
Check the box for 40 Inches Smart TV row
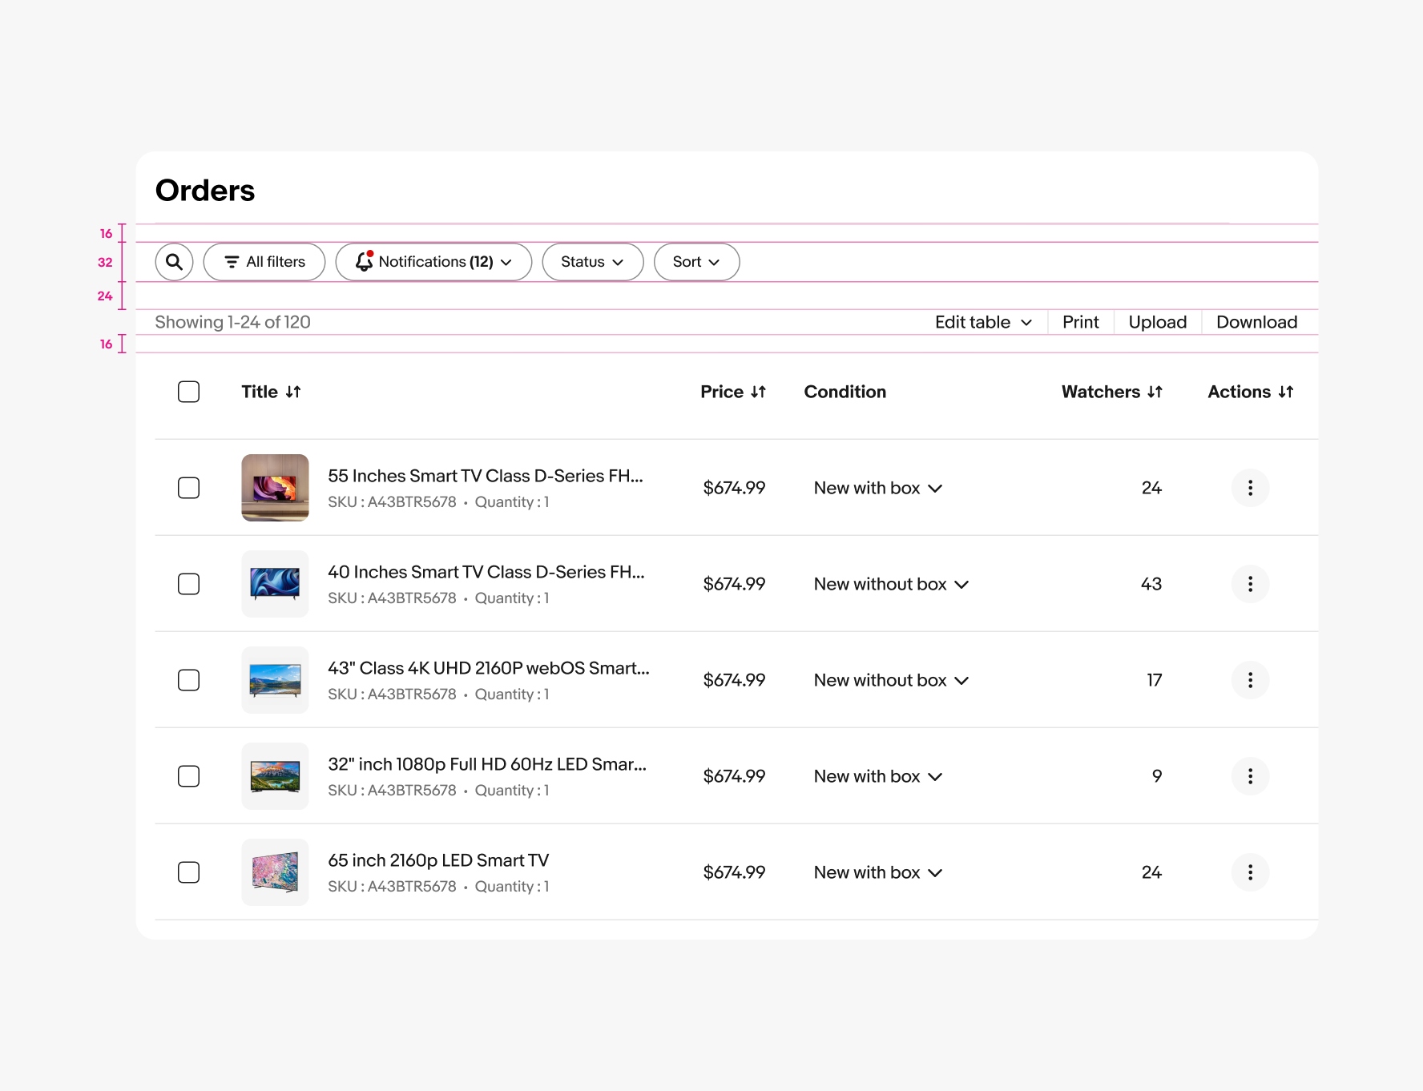tap(188, 584)
